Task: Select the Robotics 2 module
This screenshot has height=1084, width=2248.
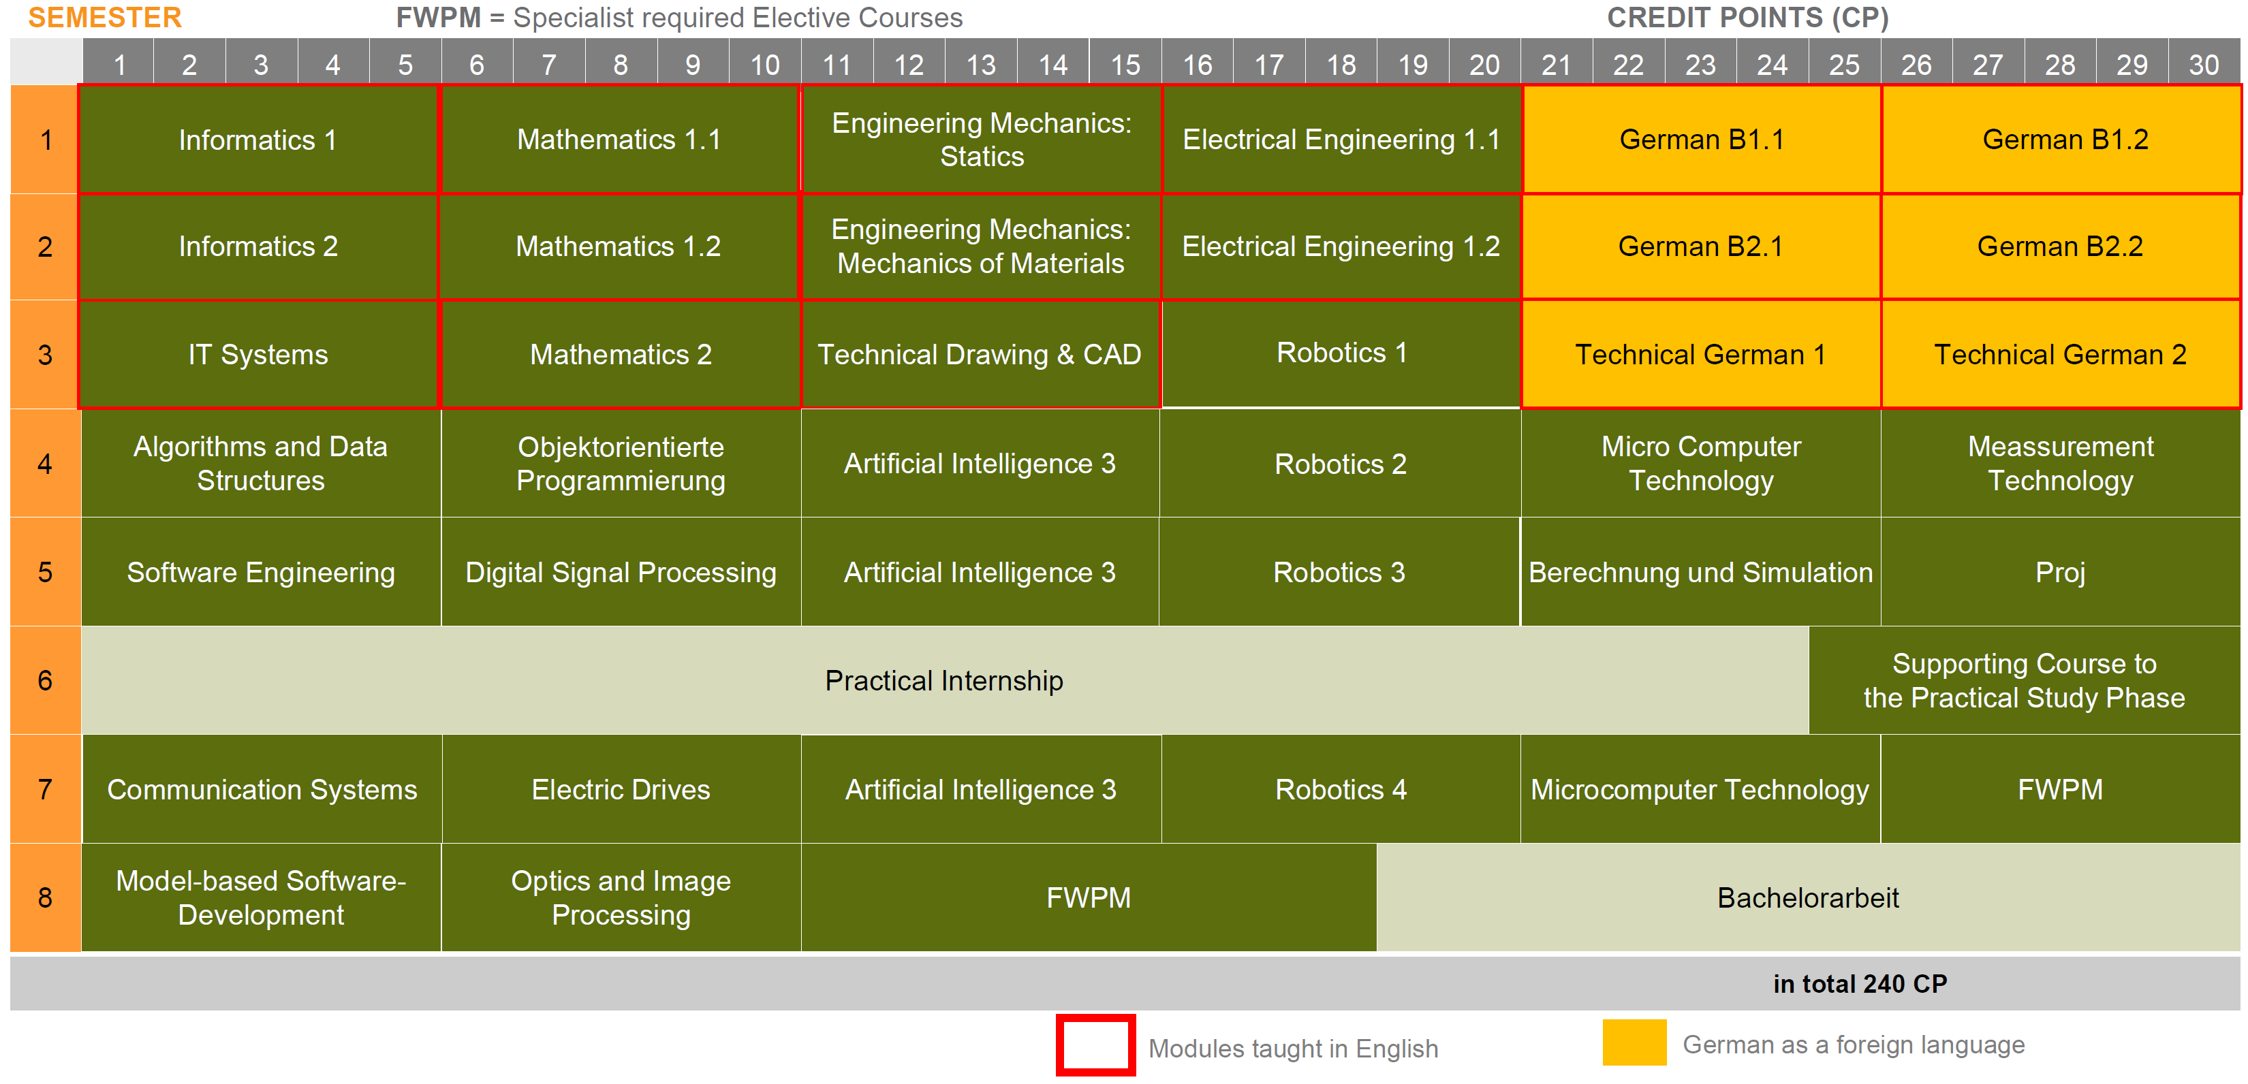Action: [x=1341, y=463]
